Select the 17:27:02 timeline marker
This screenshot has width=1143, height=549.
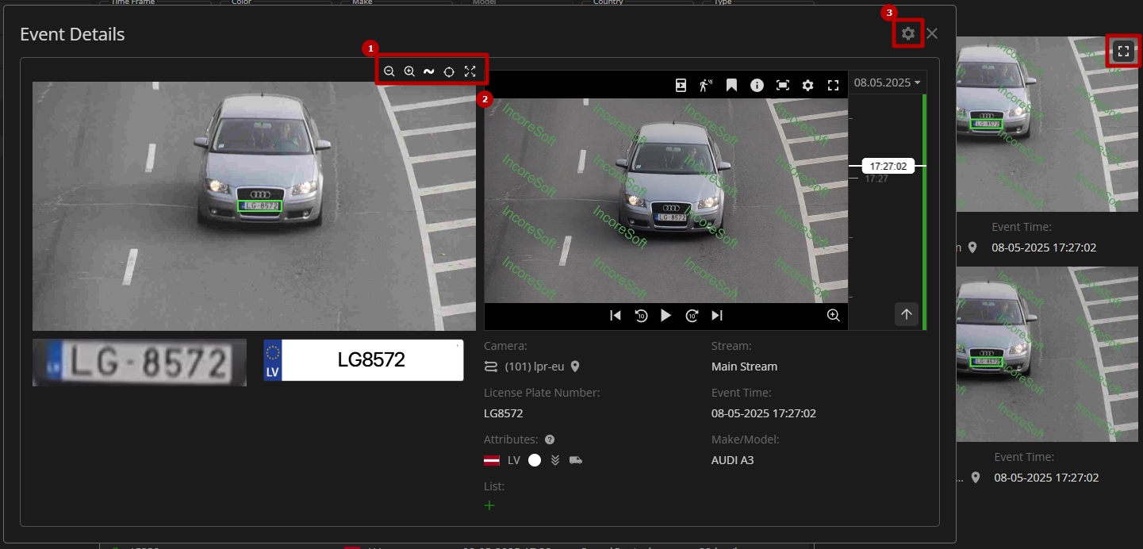pyautogui.click(x=888, y=166)
